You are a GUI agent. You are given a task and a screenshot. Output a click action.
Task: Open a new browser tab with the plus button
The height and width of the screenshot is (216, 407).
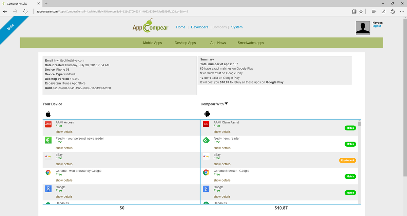click(46, 3)
